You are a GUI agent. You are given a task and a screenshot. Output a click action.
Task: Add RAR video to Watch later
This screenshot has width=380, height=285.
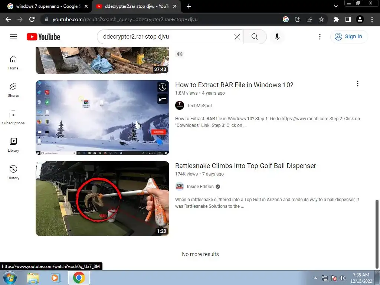[163, 87]
